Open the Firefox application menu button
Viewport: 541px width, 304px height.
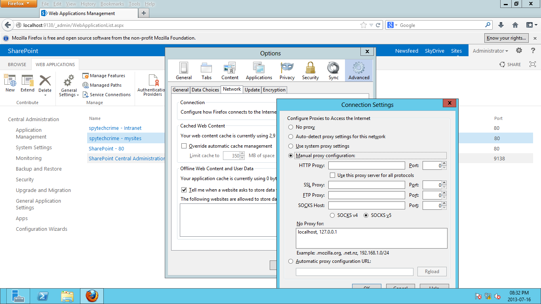click(19, 4)
